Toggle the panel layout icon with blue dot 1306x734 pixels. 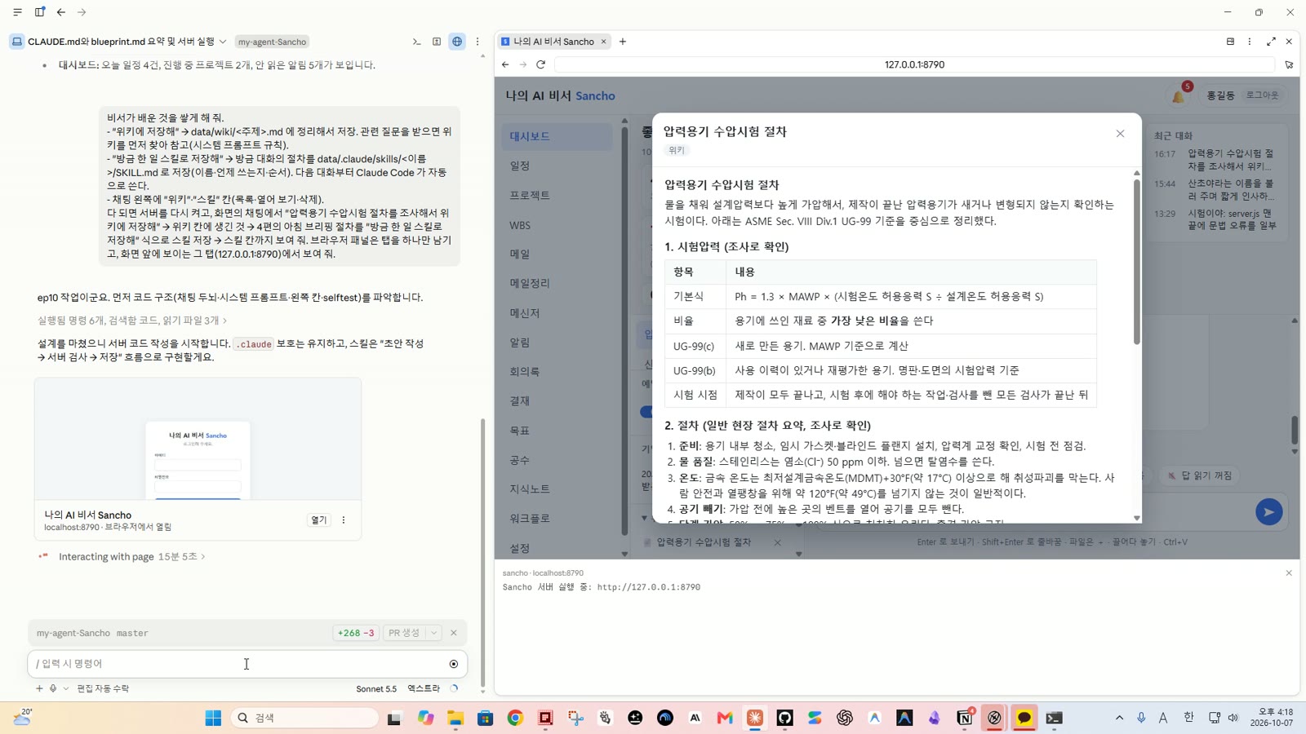(x=39, y=12)
